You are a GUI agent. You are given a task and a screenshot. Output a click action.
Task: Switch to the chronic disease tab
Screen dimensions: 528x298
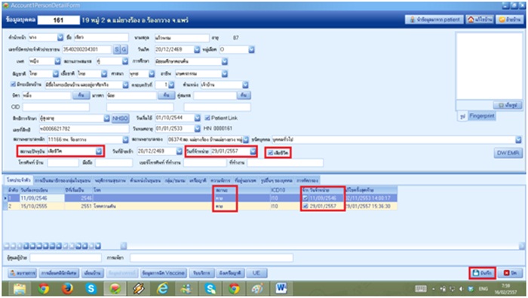pos(19,180)
